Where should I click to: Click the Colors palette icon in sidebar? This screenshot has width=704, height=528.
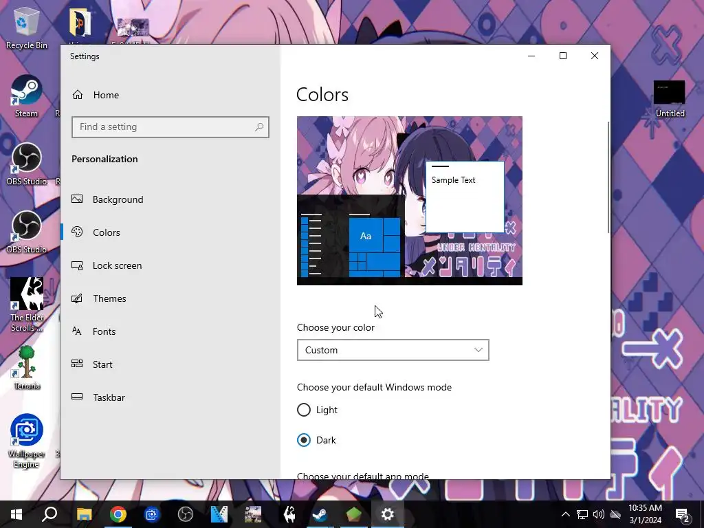click(77, 232)
